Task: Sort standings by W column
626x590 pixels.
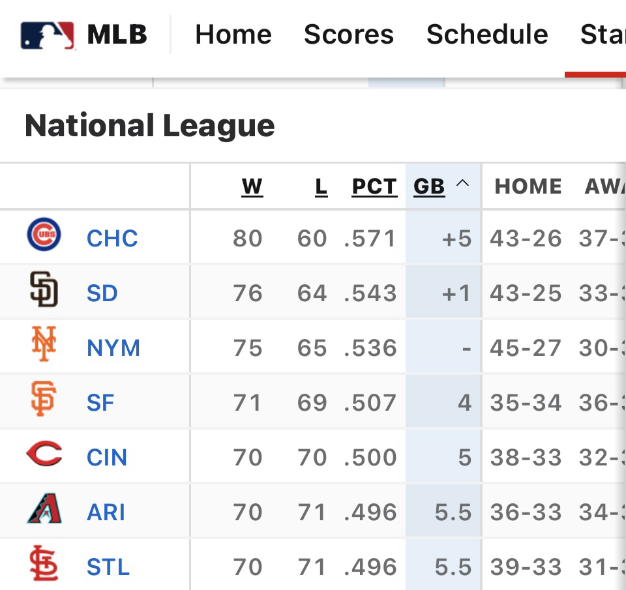Action: 252,187
